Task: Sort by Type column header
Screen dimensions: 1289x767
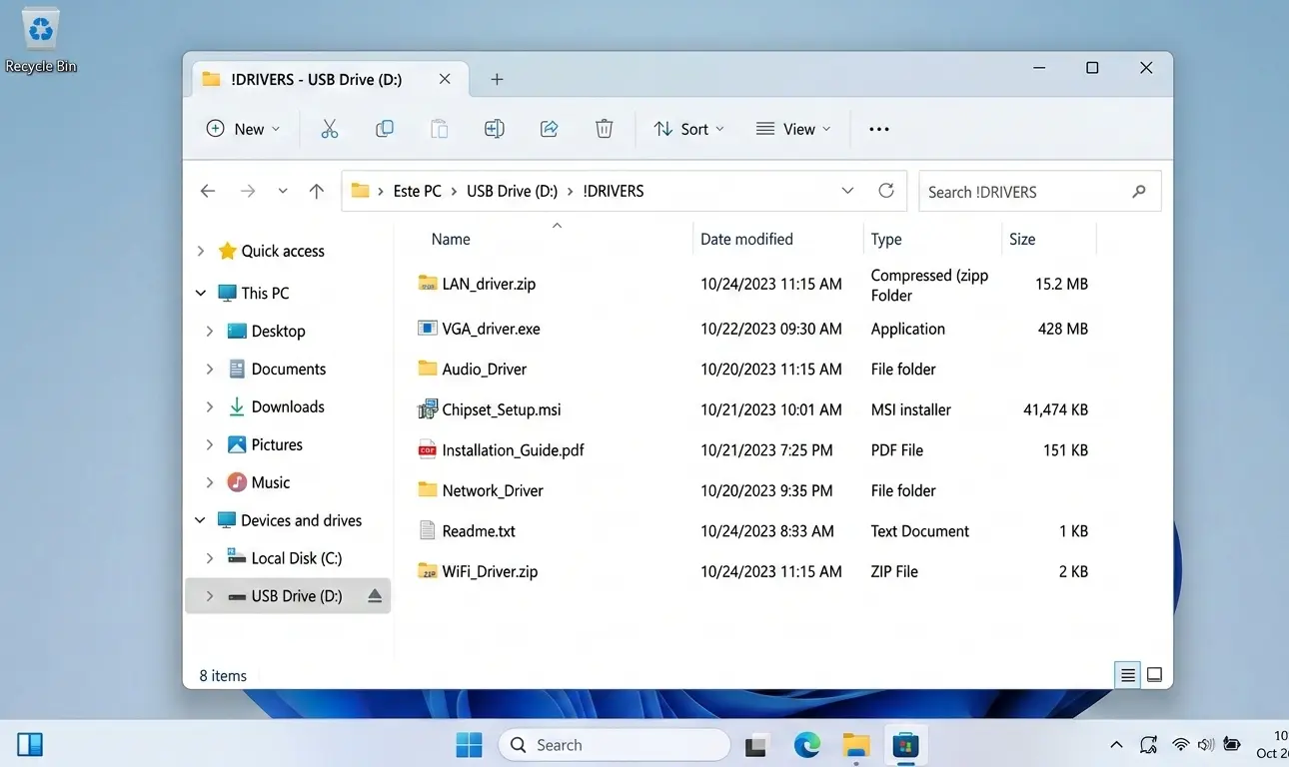Action: (886, 239)
